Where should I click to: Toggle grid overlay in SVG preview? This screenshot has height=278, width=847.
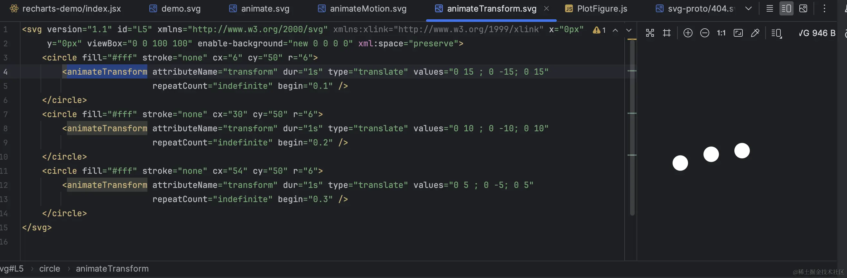pyautogui.click(x=666, y=33)
